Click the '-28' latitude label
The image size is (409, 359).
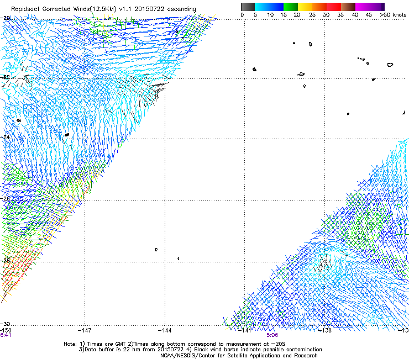(5, 260)
